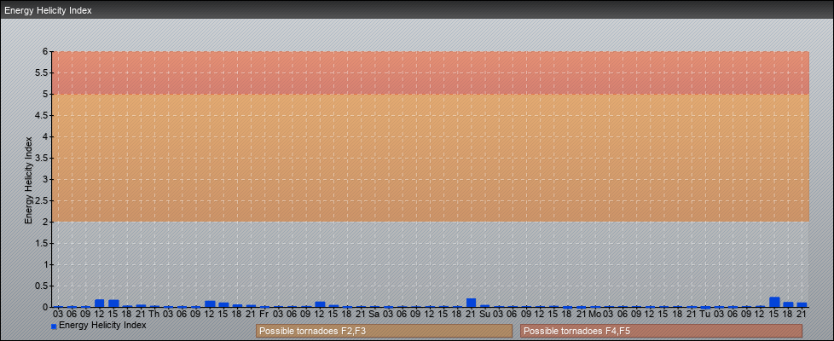Click the Tuesday 18h bar

[x=788, y=305]
